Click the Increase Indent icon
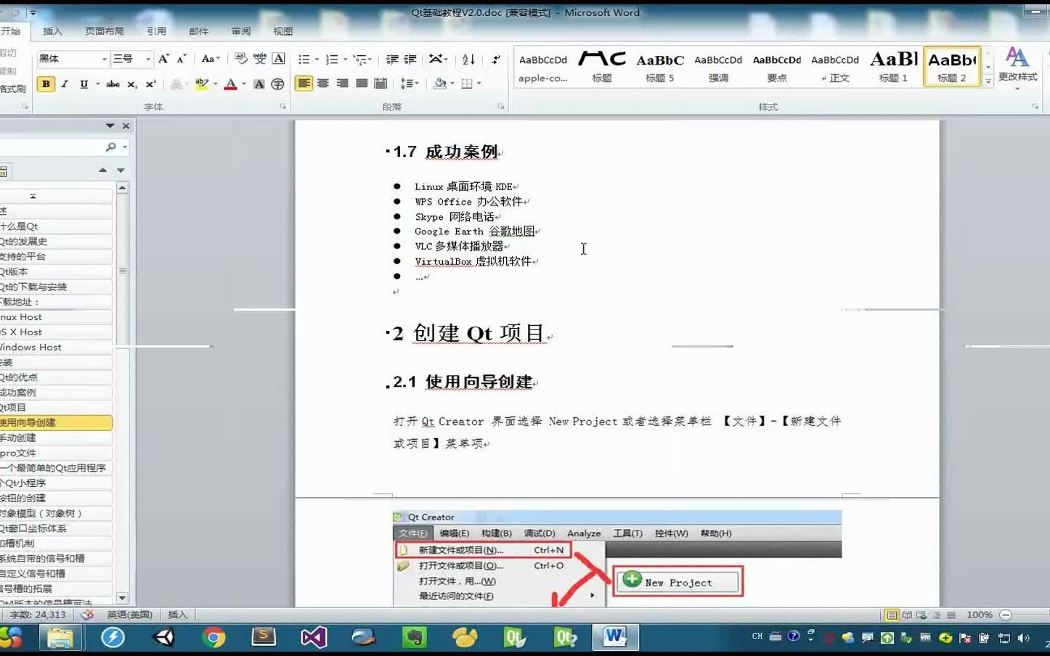 (x=410, y=59)
